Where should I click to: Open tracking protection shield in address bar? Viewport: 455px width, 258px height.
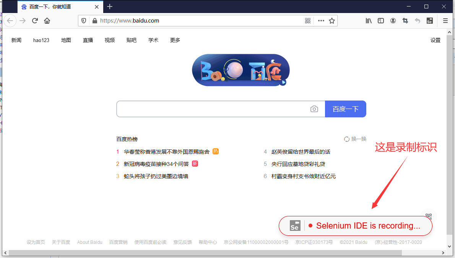tap(84, 21)
